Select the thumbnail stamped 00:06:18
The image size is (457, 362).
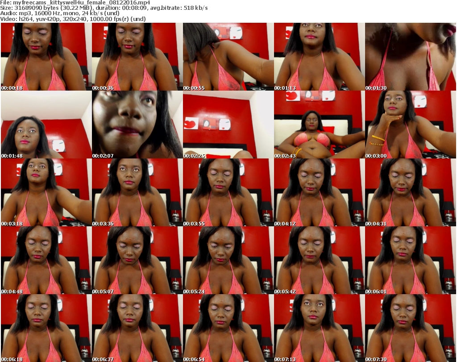coord(46,328)
